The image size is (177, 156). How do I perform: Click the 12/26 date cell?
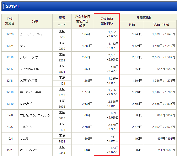10,34
